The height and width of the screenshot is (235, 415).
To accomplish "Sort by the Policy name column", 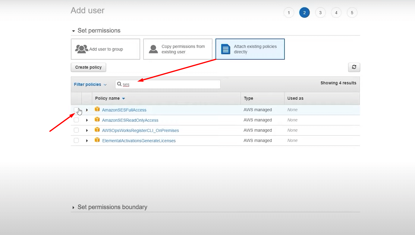I will pos(110,98).
